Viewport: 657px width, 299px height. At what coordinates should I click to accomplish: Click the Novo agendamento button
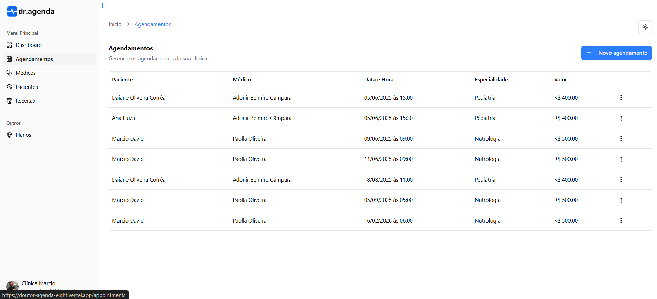point(616,53)
